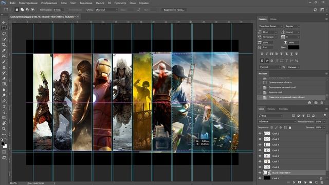The height and width of the screenshot is (185, 329).
Task: Open language dropdown Русский
Action: [x=269, y=67]
